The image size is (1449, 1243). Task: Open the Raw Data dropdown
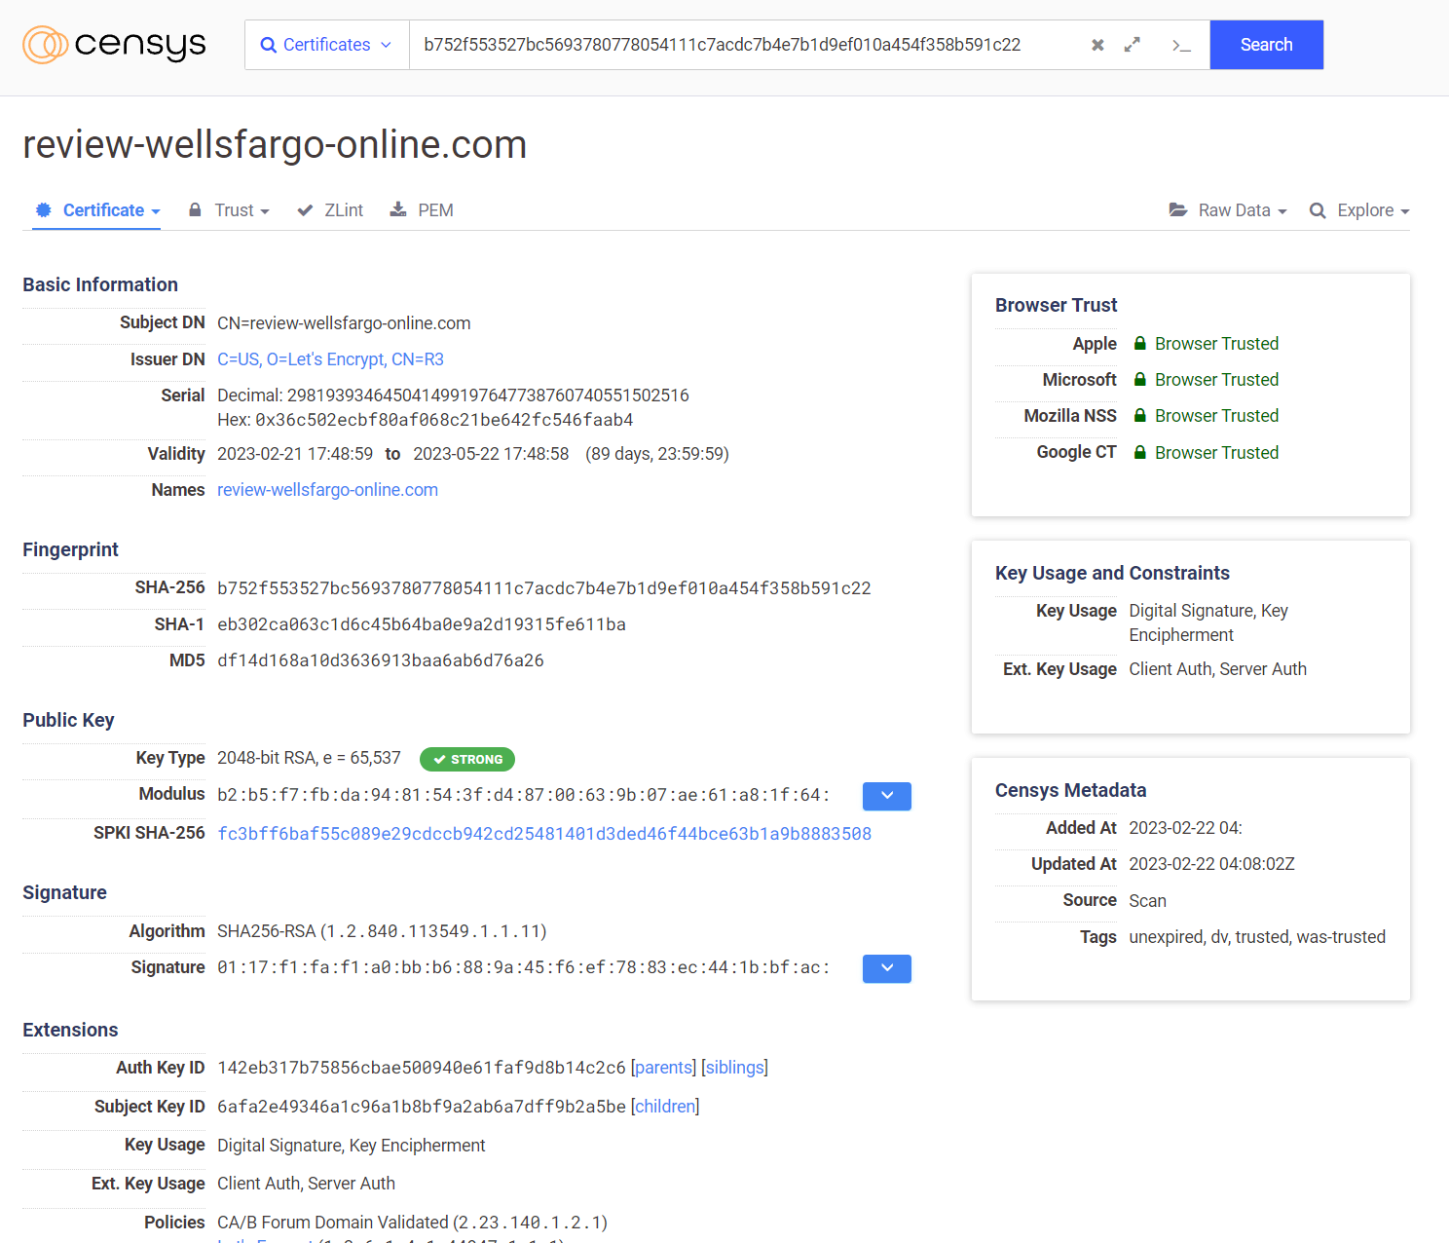point(1228,210)
